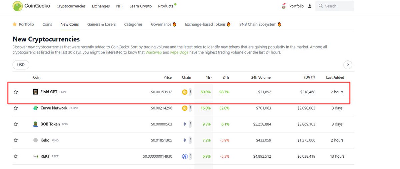The image size is (400, 169).
Task: Favorite REKT with its star
Action: tap(16, 156)
